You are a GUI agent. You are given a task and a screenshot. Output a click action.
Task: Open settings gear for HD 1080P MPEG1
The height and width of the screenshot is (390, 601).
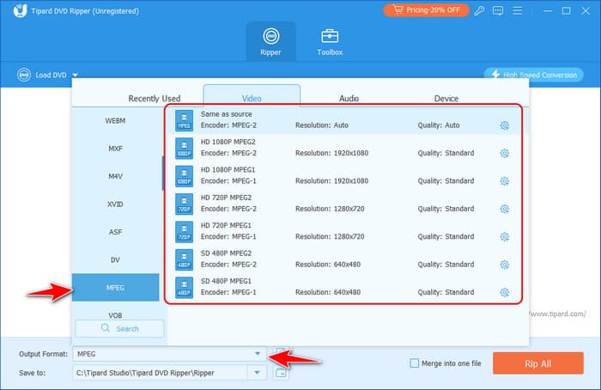(x=505, y=181)
